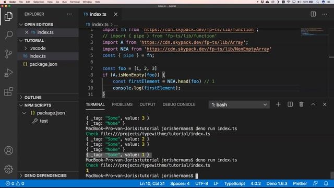334x188 pixels.
Task: Expand the .vscode folder
Action: 38,49
